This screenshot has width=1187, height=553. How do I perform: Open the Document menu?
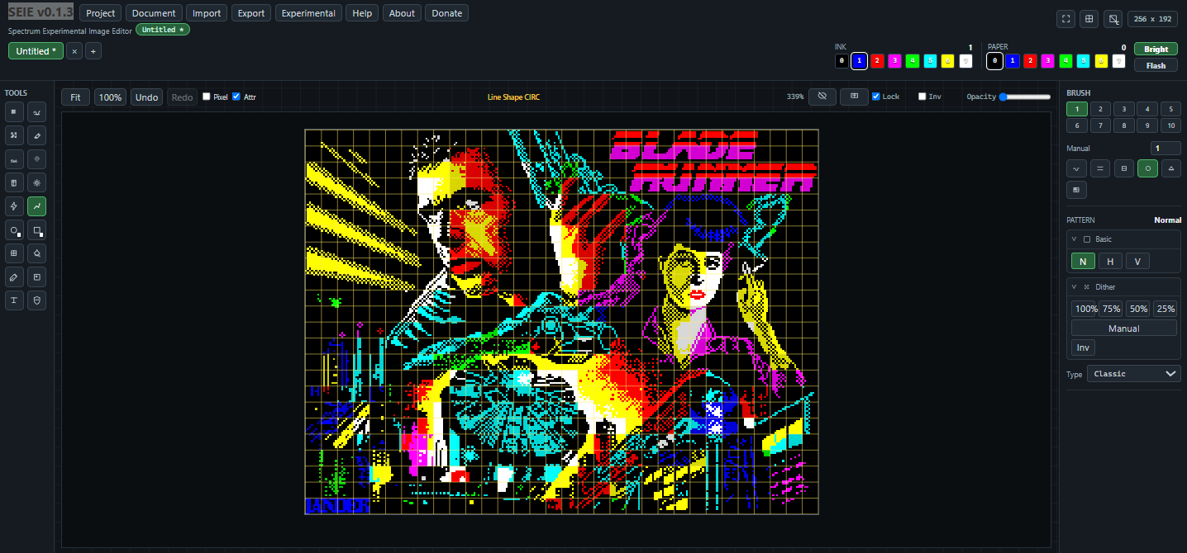(154, 13)
